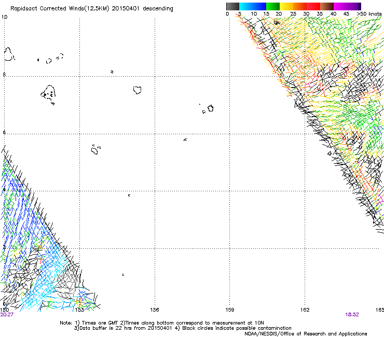Click the purple time stamp '18:52'
The height and width of the screenshot is (337, 384).
tap(352, 315)
